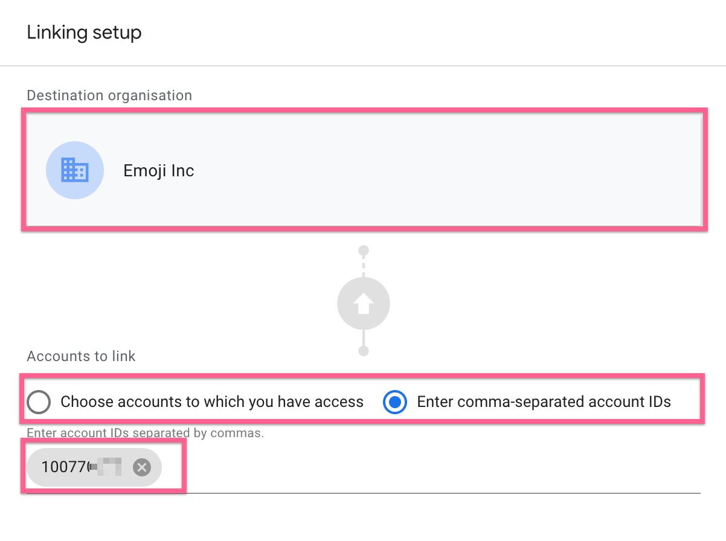Viewport: 726px width, 541px height.
Task: Click "Enter comma-separated account IDs" label text
Action: [544, 402]
